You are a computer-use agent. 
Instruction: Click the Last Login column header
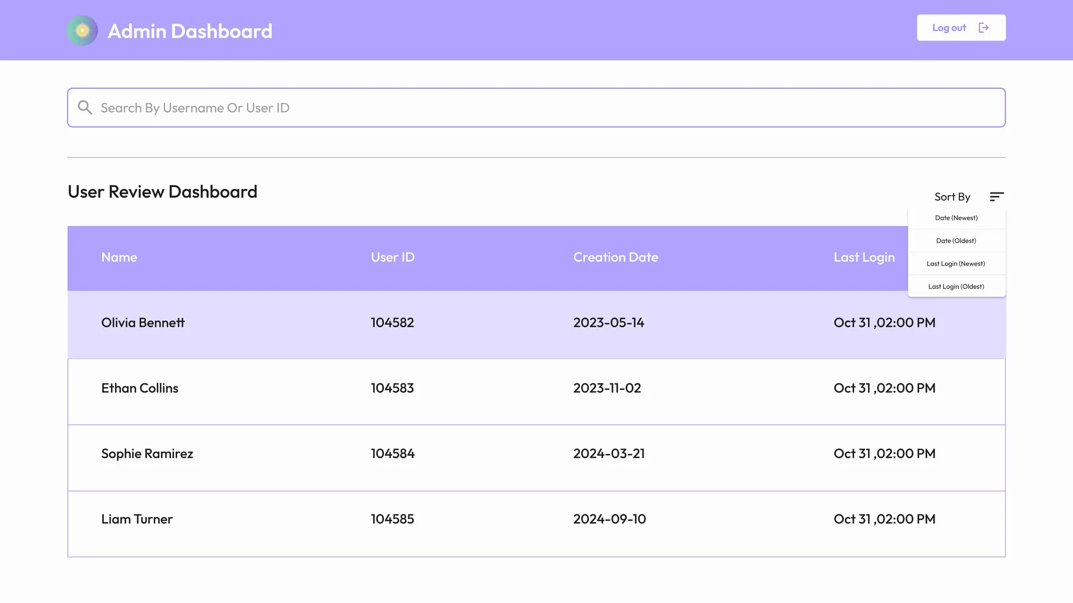tap(864, 257)
